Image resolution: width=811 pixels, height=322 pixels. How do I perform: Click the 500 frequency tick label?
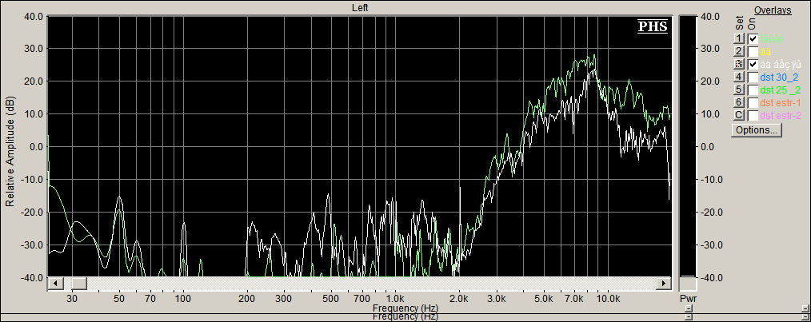pos(330,299)
